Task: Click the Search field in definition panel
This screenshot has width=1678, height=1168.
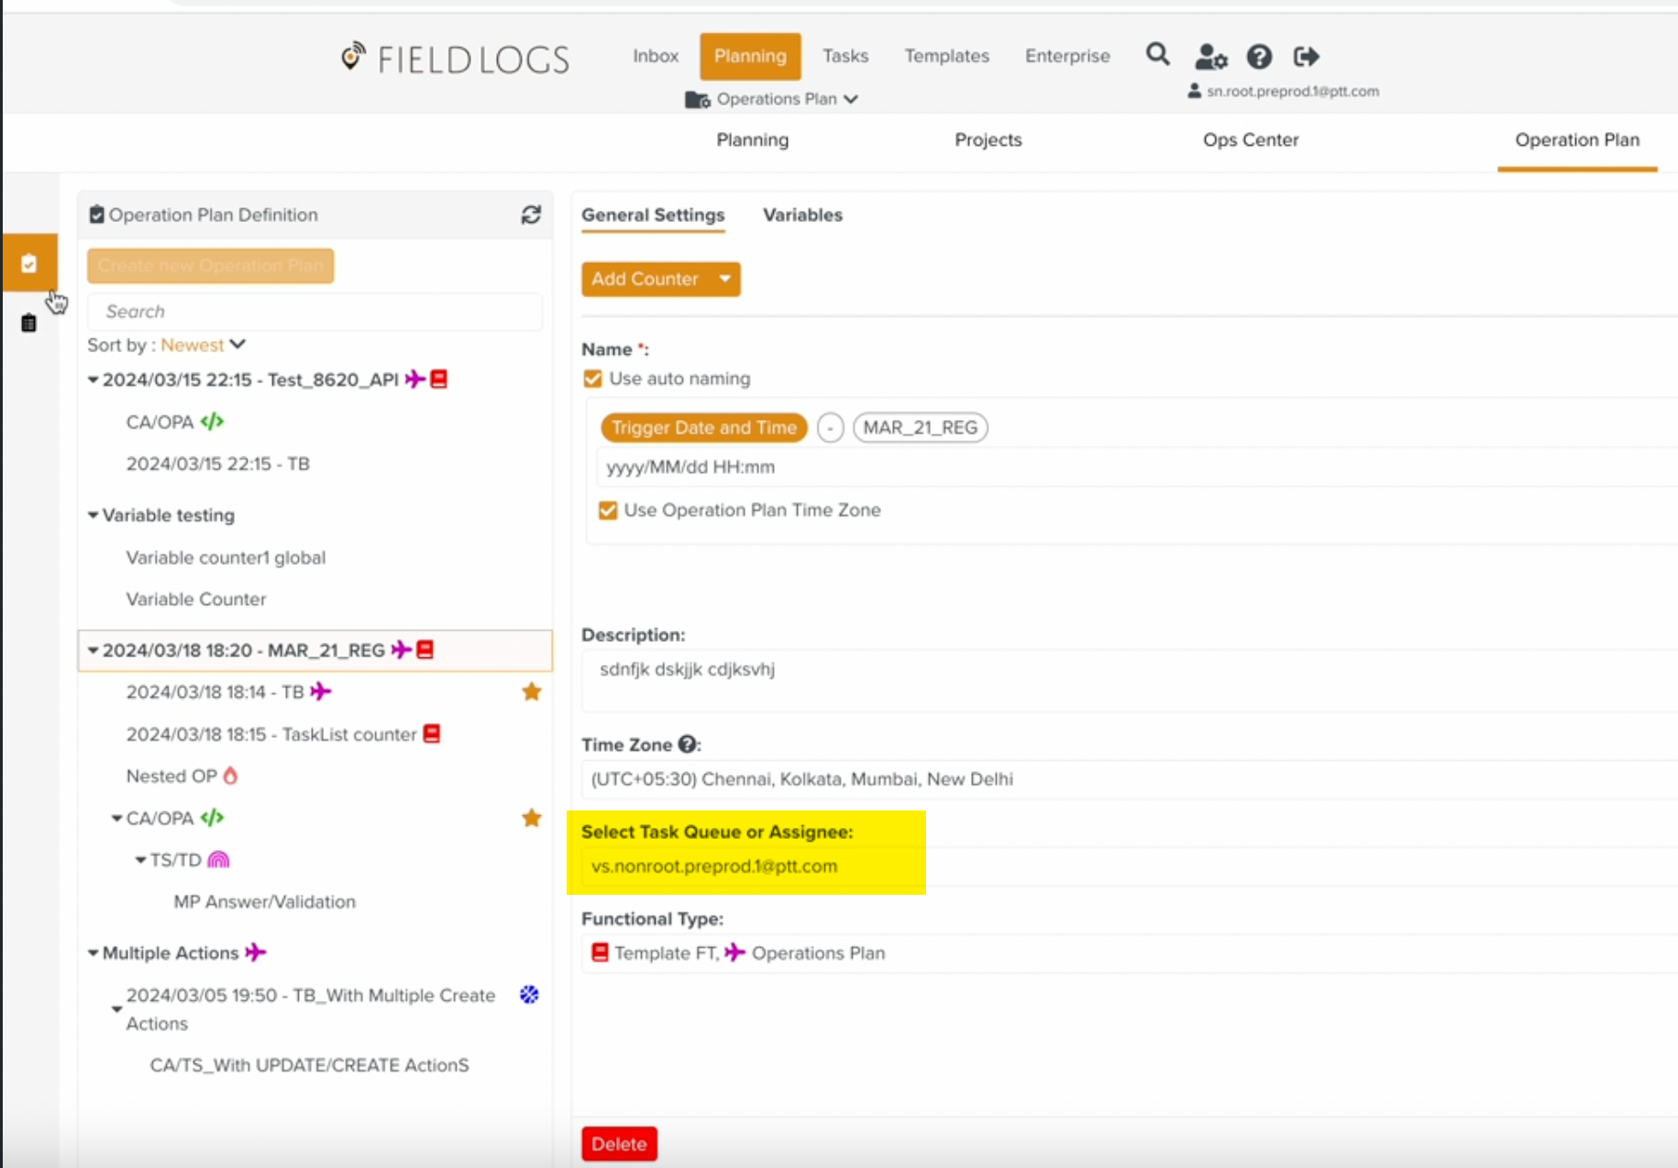Action: click(315, 312)
